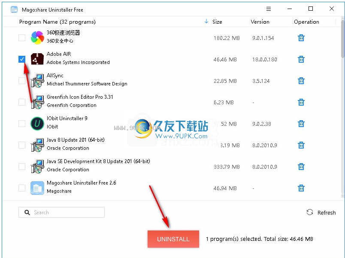Click Michael Thummerer Software Design publisher text

click(x=87, y=84)
